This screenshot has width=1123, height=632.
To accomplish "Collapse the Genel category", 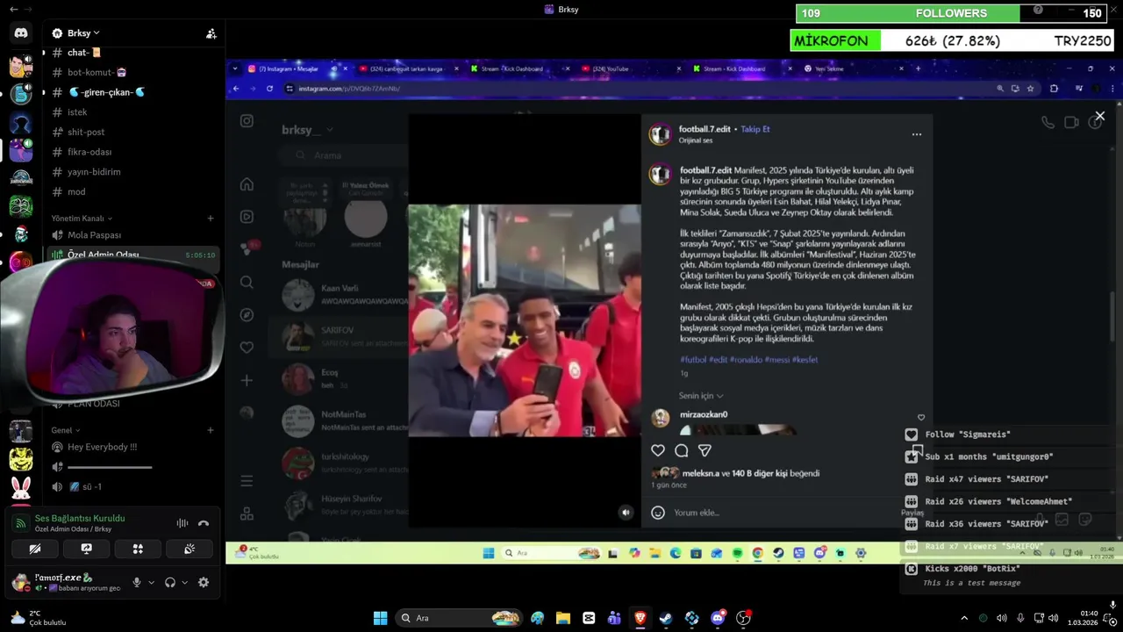I will [x=66, y=430].
